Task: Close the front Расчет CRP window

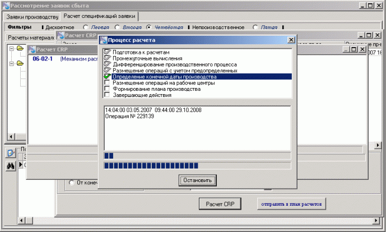Action: (x=362, y=49)
